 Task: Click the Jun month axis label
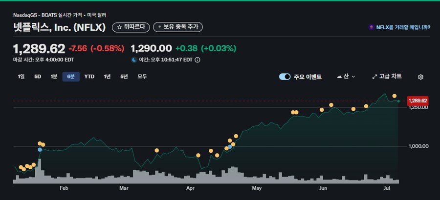point(324,188)
